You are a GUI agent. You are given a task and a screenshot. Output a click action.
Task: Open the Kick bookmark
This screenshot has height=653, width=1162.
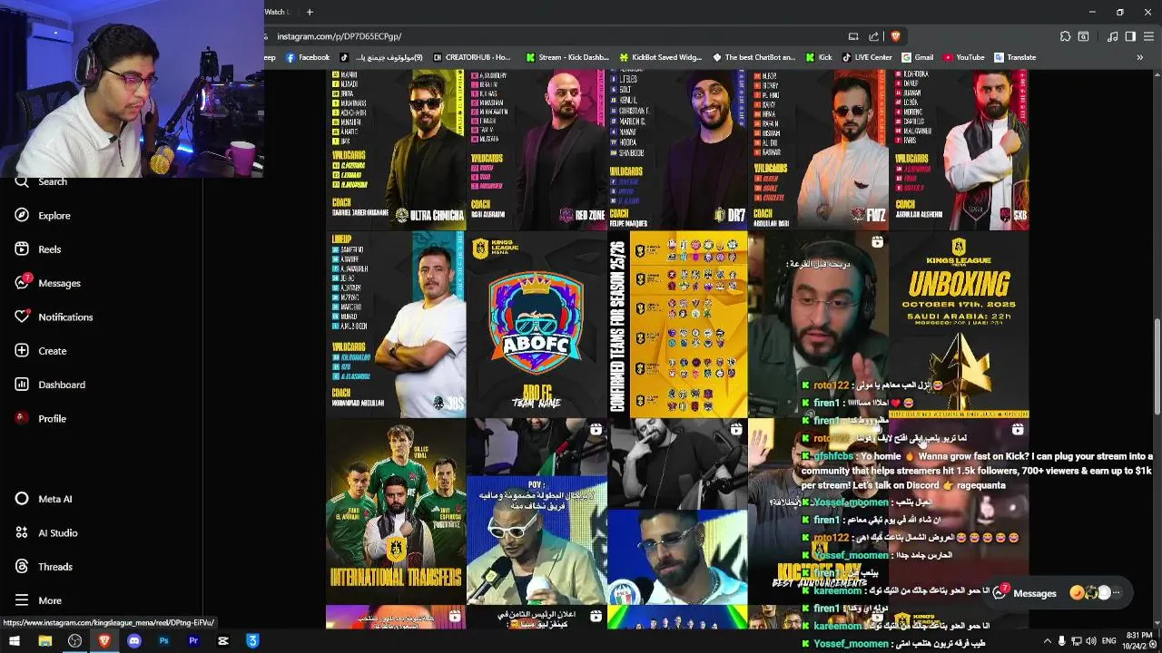pos(819,57)
